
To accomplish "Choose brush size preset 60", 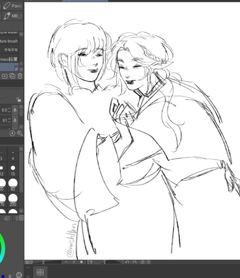I will pos(13,185).
